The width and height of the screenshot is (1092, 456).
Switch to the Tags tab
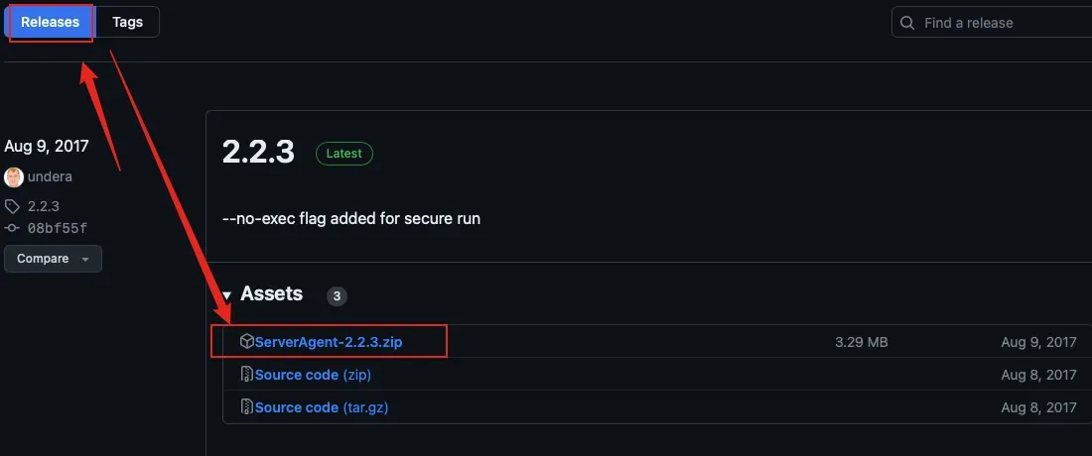click(x=127, y=22)
